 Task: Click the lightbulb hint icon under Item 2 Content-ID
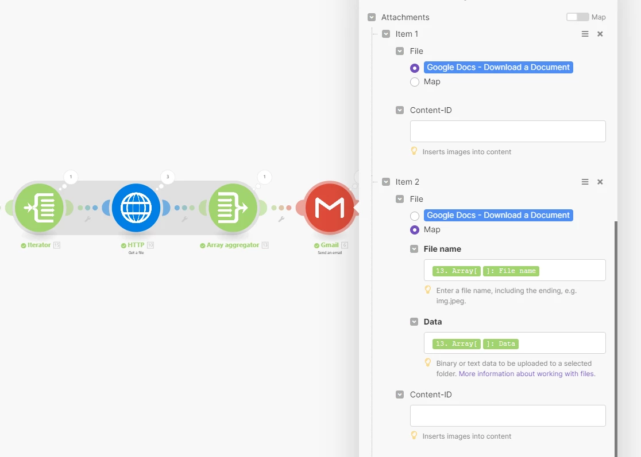pyautogui.click(x=414, y=435)
